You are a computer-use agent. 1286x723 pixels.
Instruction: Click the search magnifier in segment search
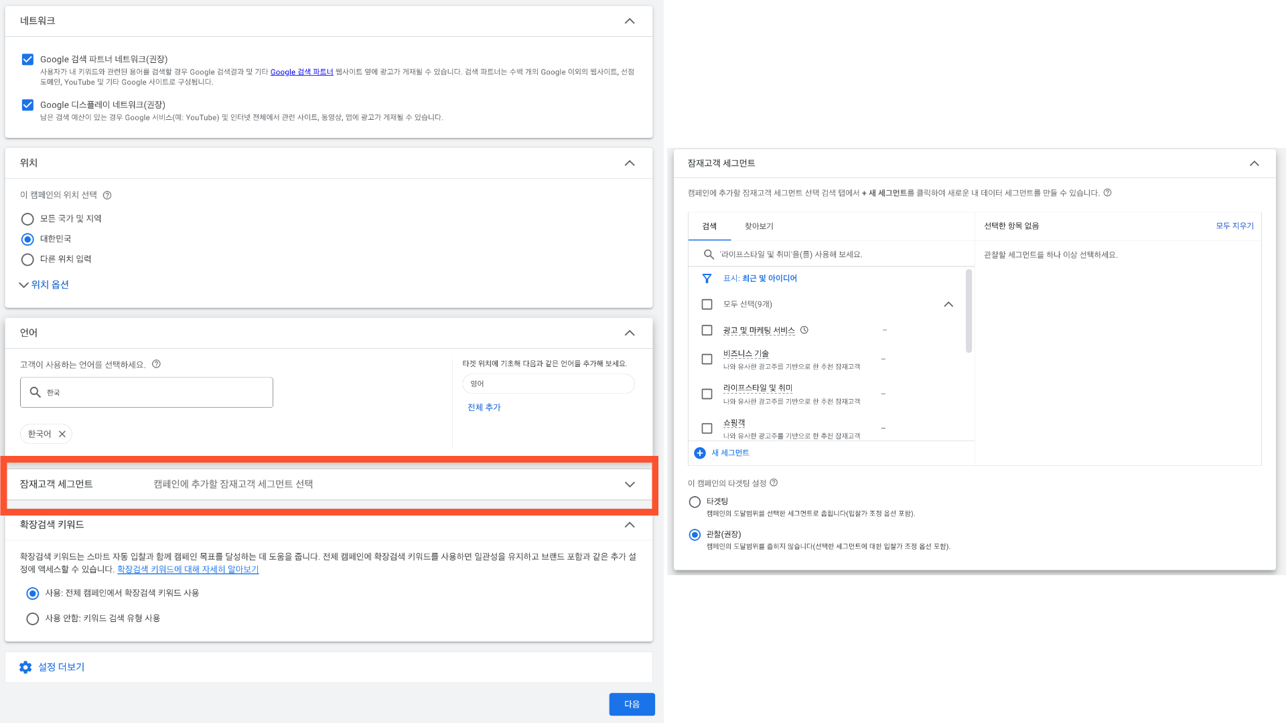coord(709,254)
